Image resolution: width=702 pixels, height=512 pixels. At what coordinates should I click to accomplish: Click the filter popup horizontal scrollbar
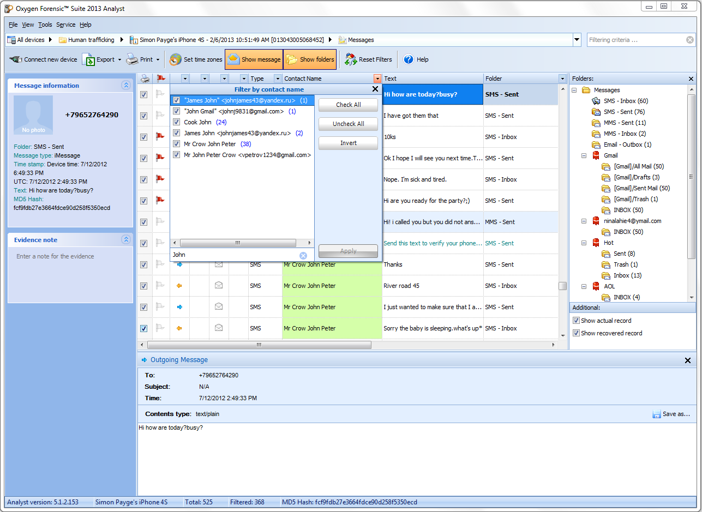click(238, 243)
